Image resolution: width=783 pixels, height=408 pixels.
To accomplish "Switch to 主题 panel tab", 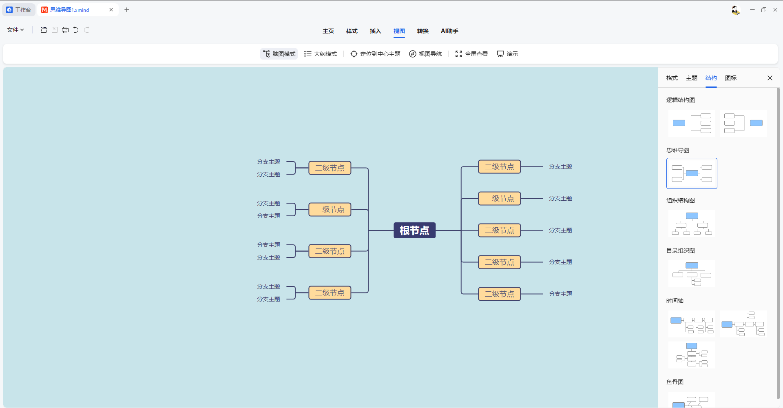I will coord(692,78).
